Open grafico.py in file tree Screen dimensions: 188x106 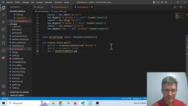point(16,85)
